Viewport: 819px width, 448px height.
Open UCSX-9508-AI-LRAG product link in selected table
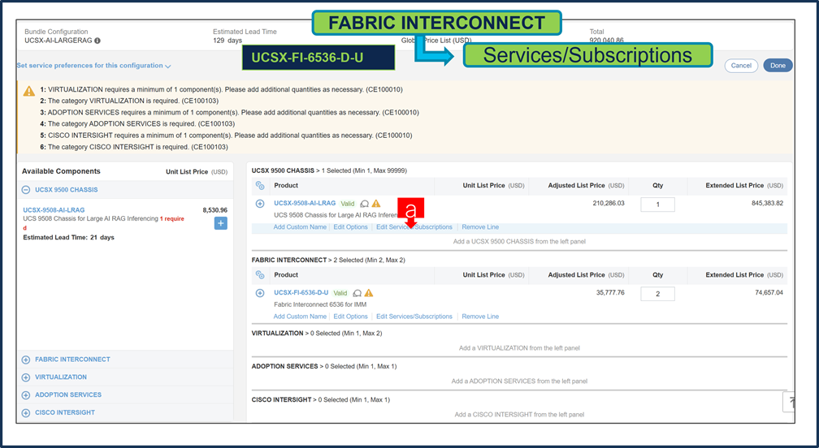pos(305,204)
